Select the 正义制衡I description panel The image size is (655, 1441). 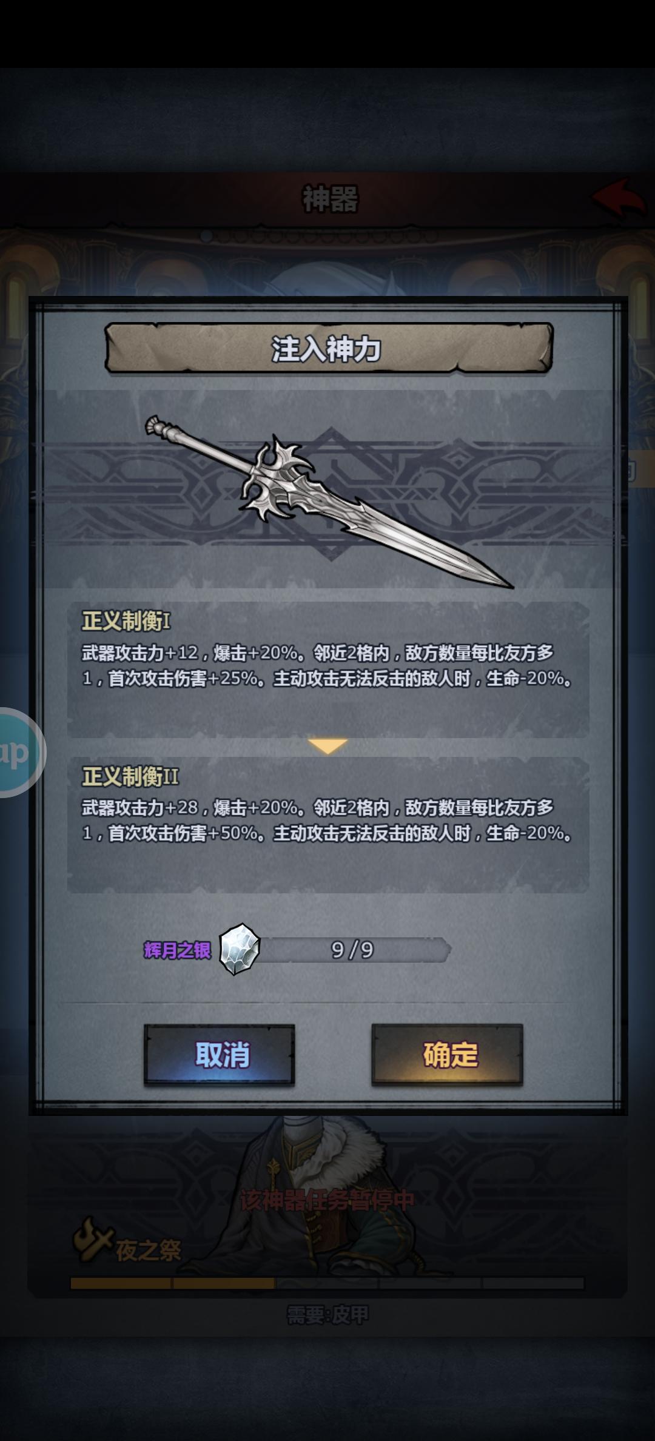pos(328,670)
